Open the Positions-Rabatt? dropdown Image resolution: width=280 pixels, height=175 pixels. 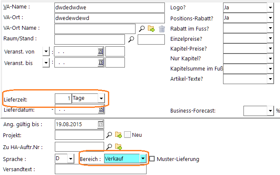pyautogui.click(x=270, y=18)
